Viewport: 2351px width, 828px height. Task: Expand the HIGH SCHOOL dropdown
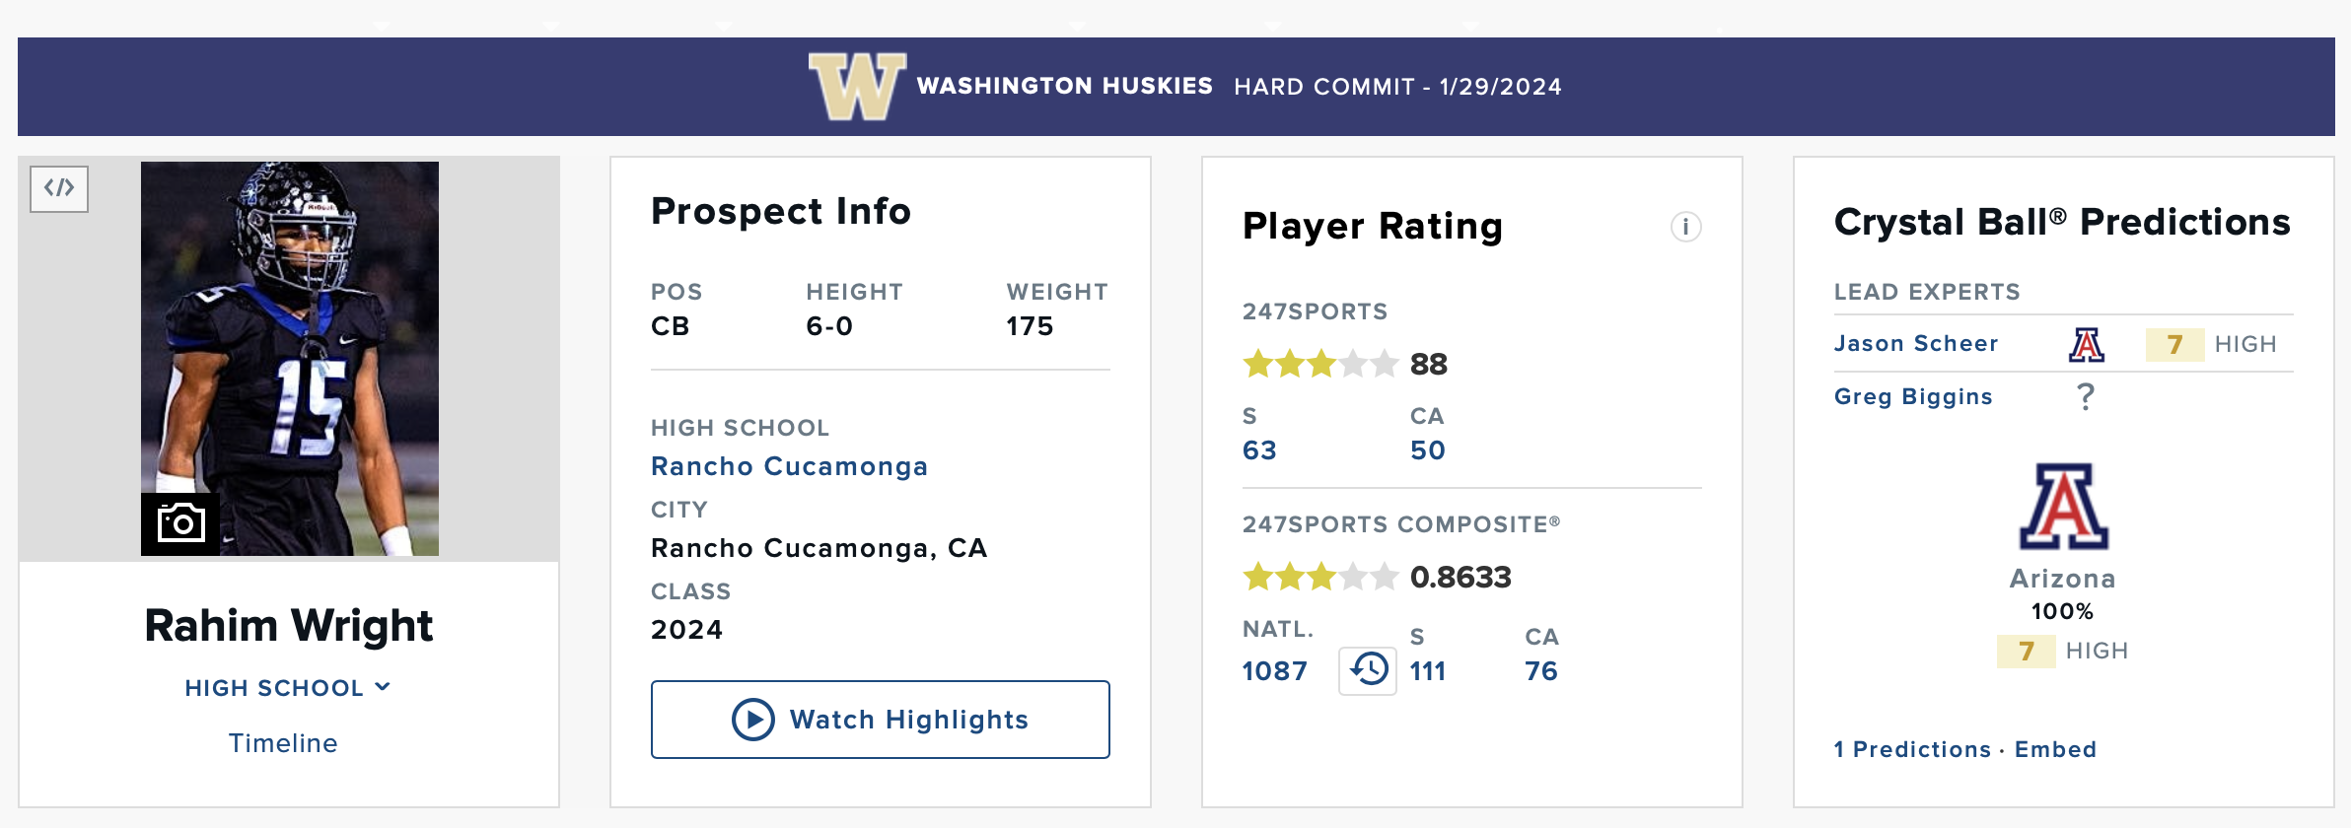[287, 688]
